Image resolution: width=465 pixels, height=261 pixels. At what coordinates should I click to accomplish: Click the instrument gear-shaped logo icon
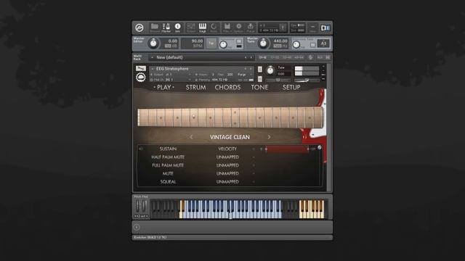[x=141, y=78]
